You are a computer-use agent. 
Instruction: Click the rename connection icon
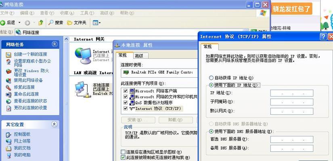8,95
